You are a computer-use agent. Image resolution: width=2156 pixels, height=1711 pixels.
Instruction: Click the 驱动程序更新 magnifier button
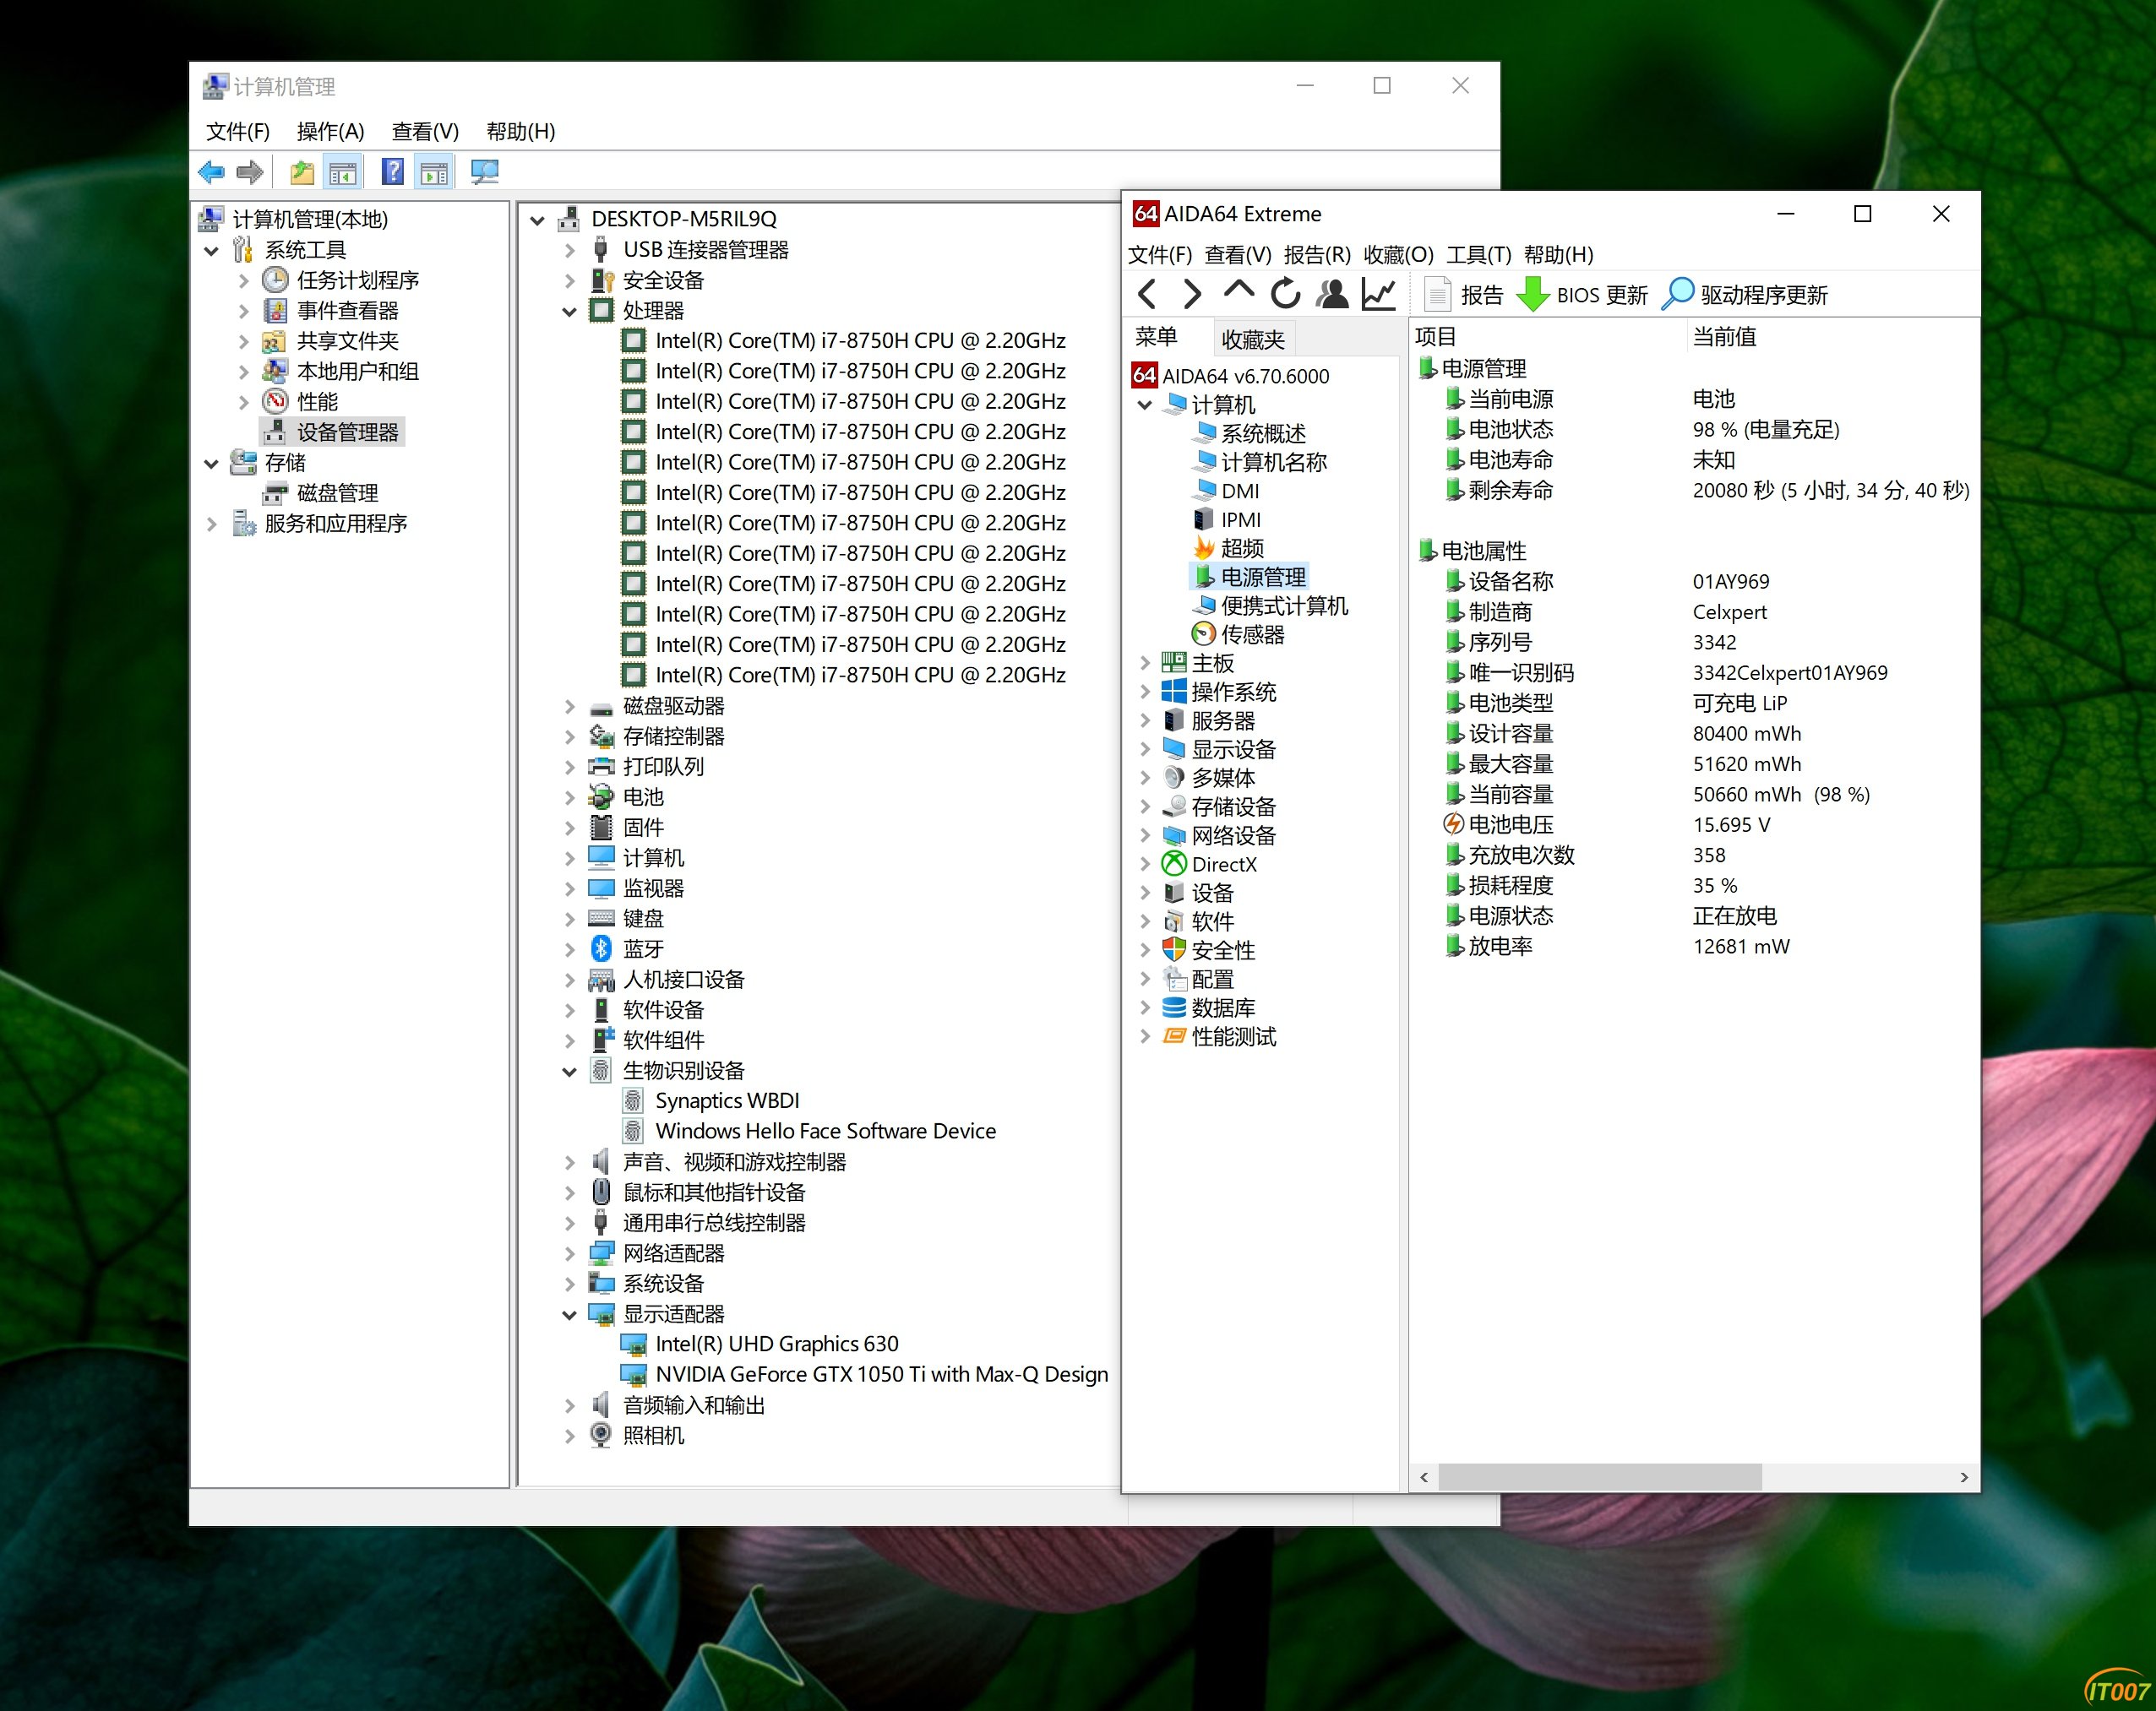(x=1745, y=295)
